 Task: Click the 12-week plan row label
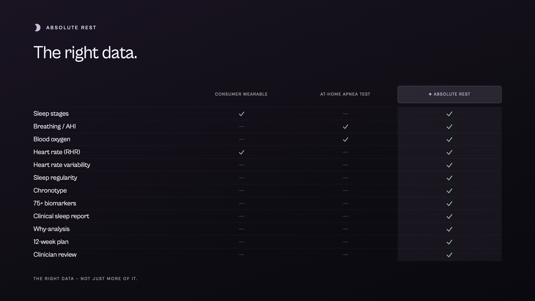[x=51, y=242]
